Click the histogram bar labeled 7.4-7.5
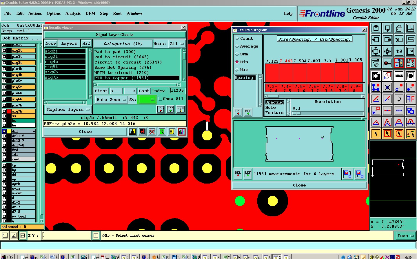 point(286,73)
